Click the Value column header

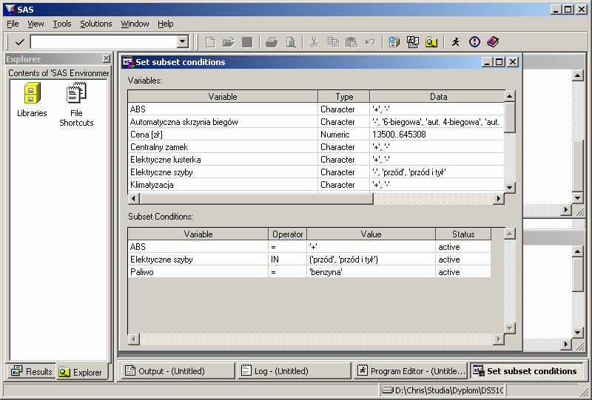pyautogui.click(x=371, y=234)
